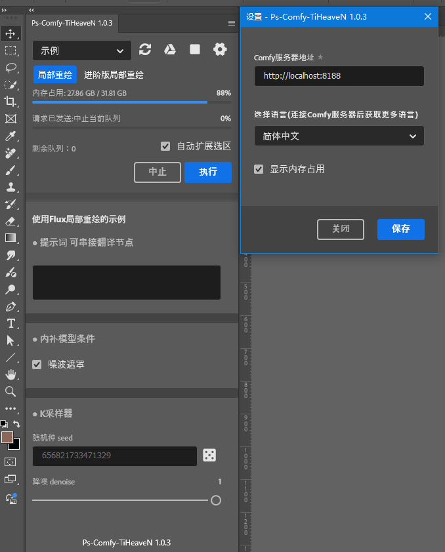Select the History Brush tool

point(11,204)
